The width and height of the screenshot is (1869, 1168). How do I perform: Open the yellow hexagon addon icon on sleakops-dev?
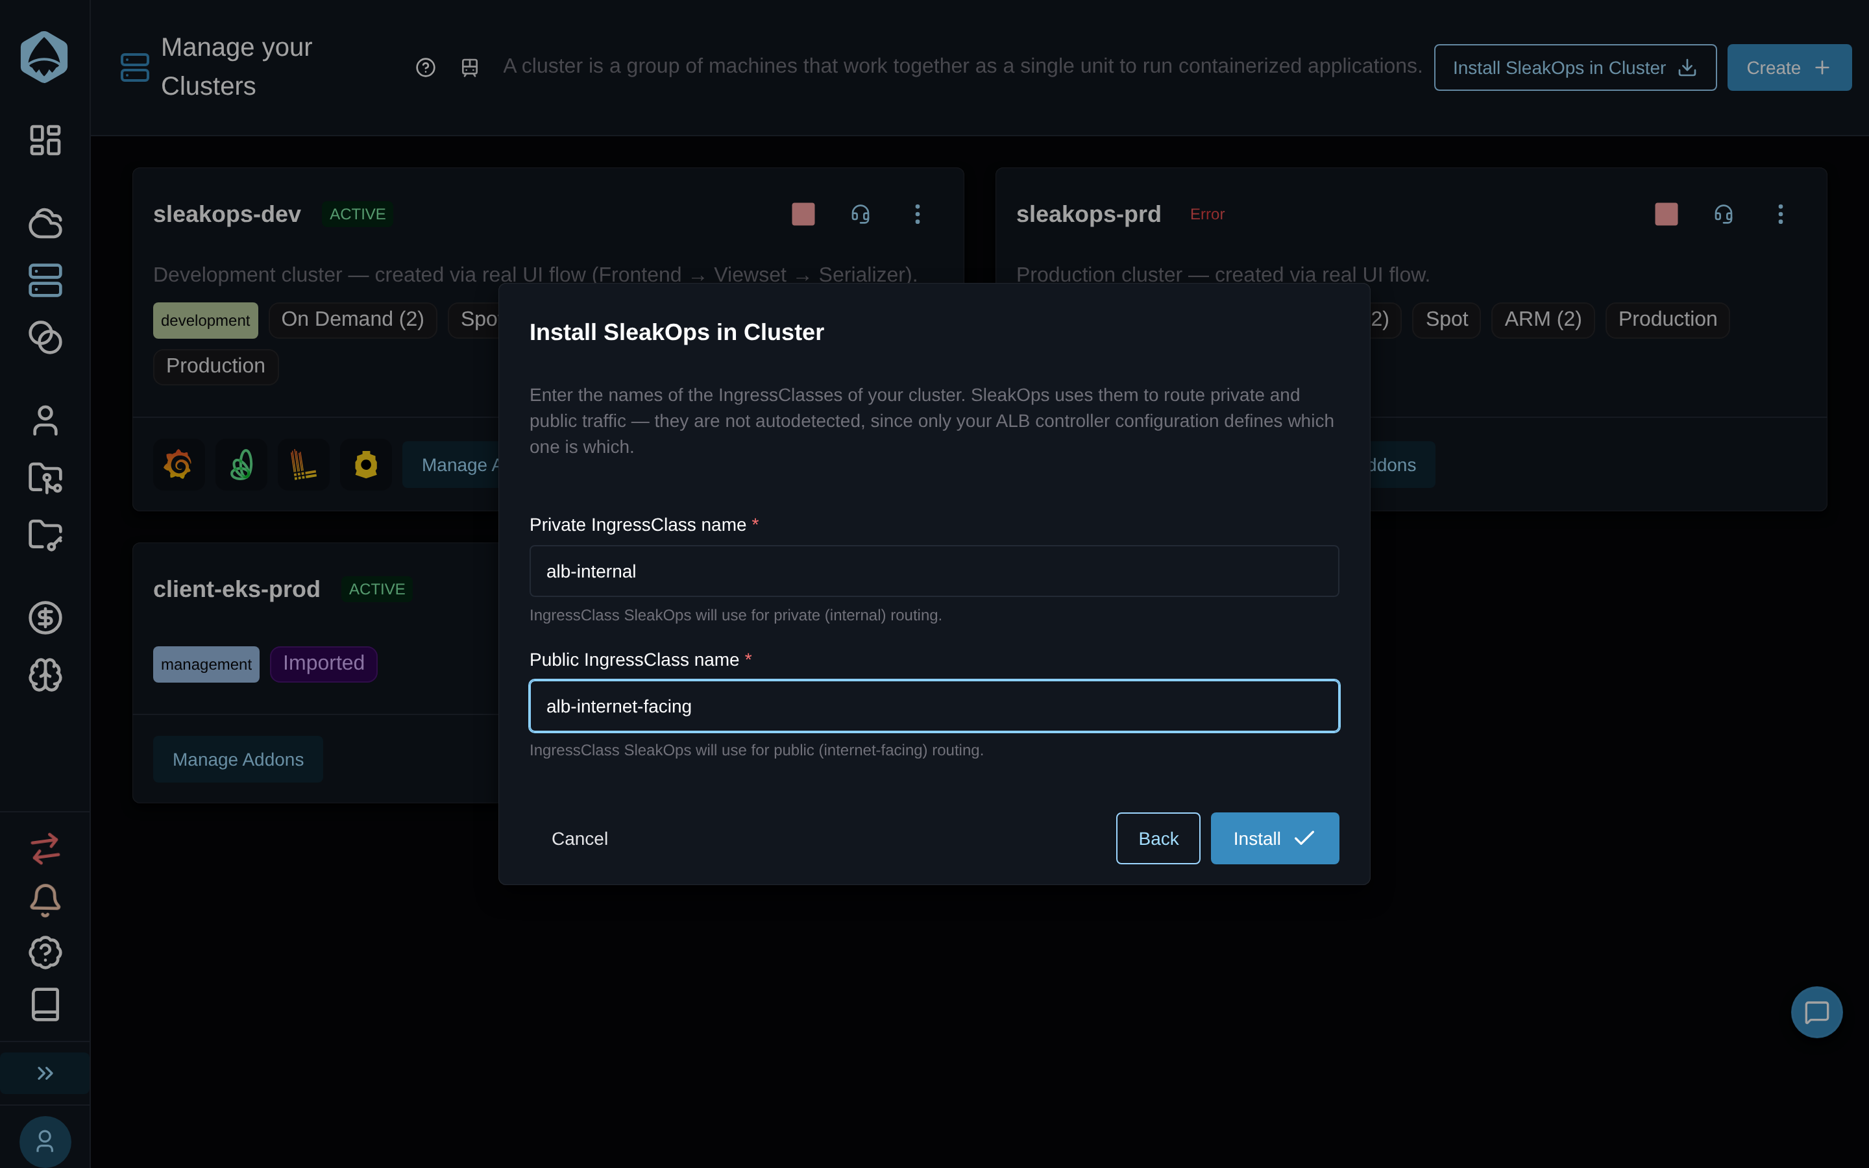tap(366, 464)
